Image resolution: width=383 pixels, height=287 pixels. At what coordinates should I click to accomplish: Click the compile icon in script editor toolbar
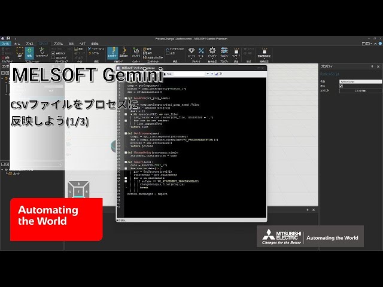(217, 74)
